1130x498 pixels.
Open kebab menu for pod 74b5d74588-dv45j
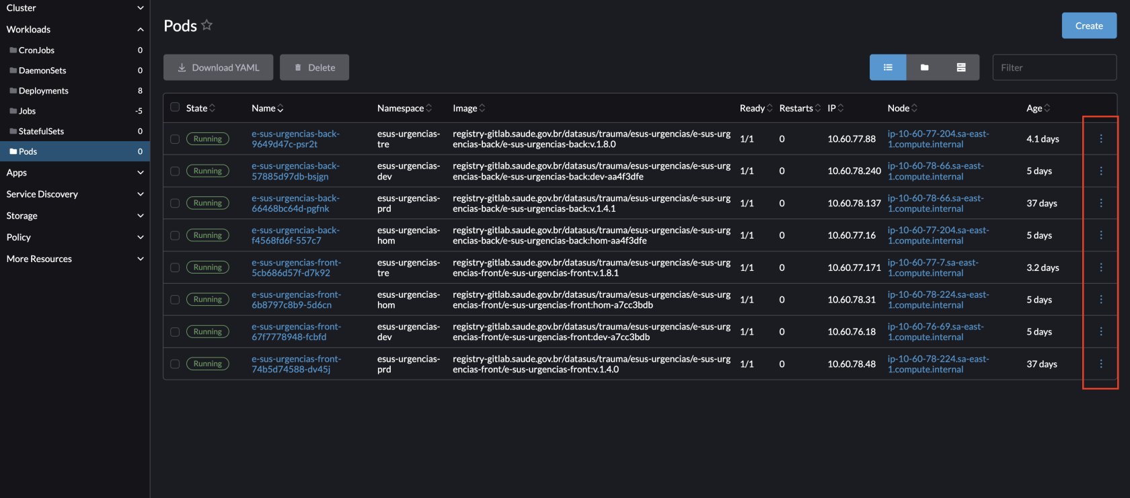1100,364
